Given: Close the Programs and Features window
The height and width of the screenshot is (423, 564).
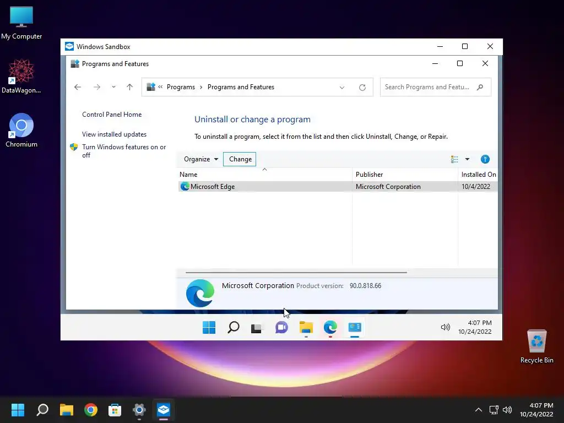Looking at the screenshot, I should coord(485,64).
